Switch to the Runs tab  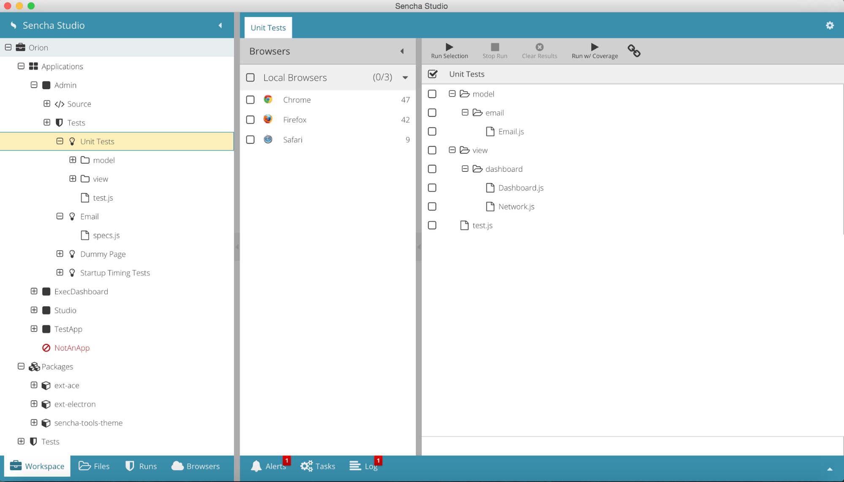pos(141,466)
